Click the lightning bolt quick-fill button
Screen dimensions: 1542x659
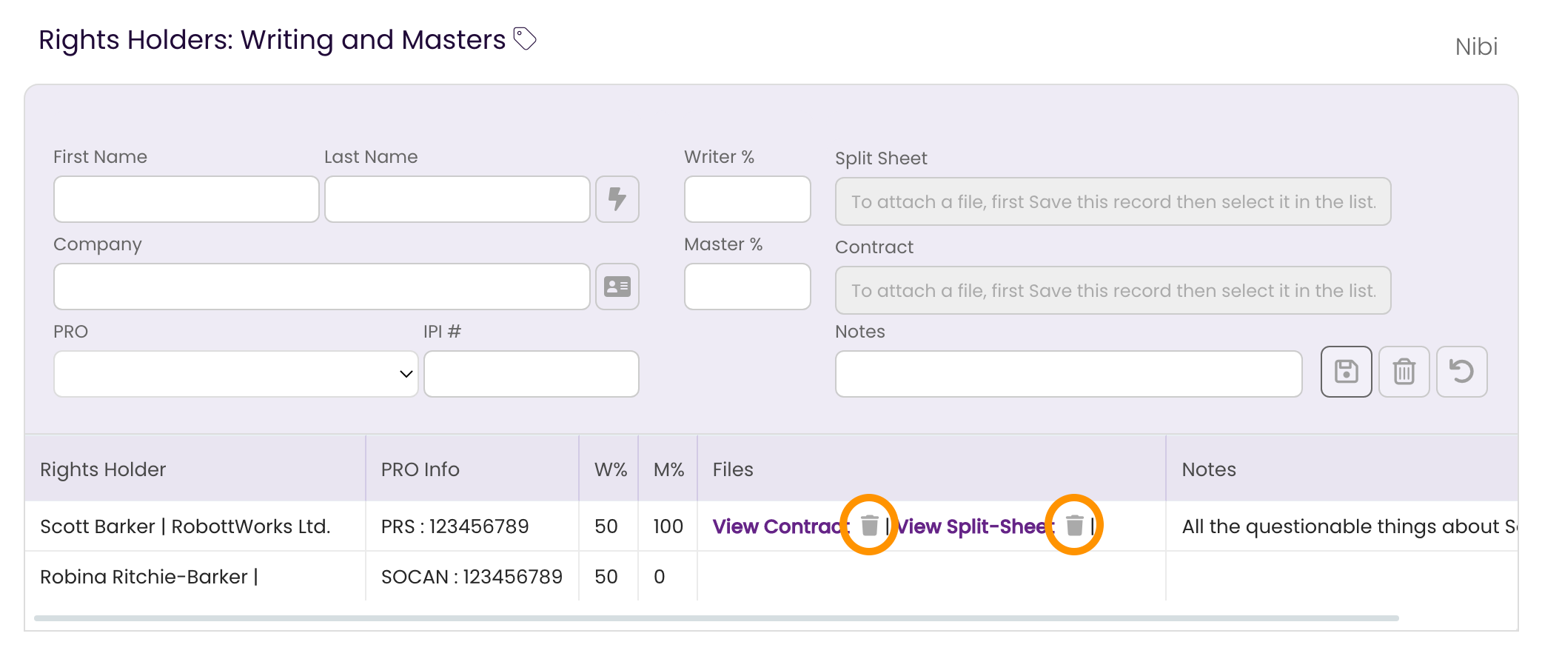click(x=617, y=199)
